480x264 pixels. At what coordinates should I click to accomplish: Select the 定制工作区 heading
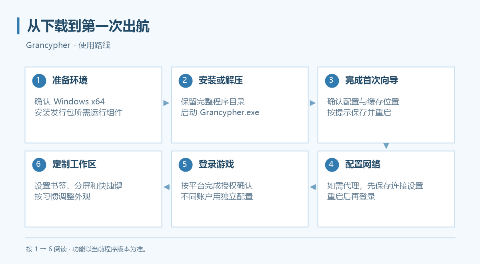(74, 164)
